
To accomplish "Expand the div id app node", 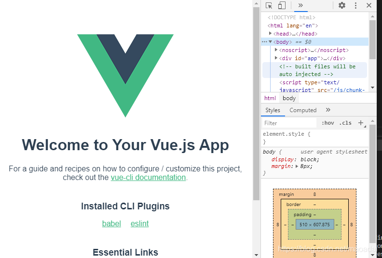I will click(x=276, y=58).
